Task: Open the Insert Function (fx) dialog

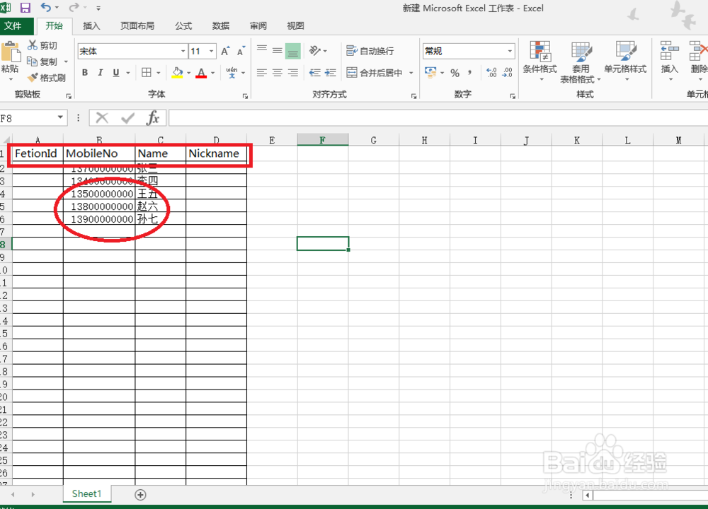Action: [x=153, y=118]
